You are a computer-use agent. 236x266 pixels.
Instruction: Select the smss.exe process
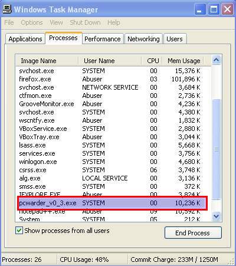(110, 186)
